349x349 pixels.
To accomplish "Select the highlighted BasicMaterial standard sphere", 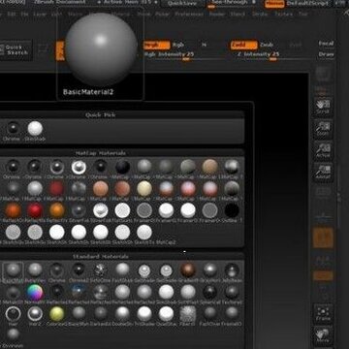I will click(x=14, y=270).
